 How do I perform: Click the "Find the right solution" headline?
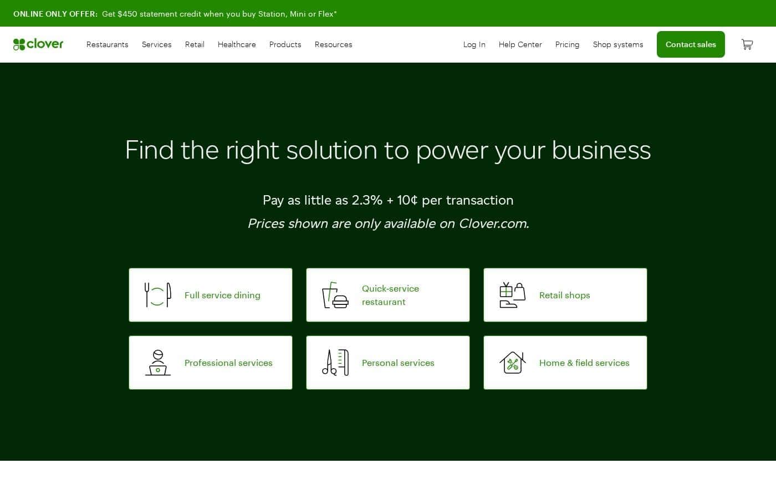388,150
